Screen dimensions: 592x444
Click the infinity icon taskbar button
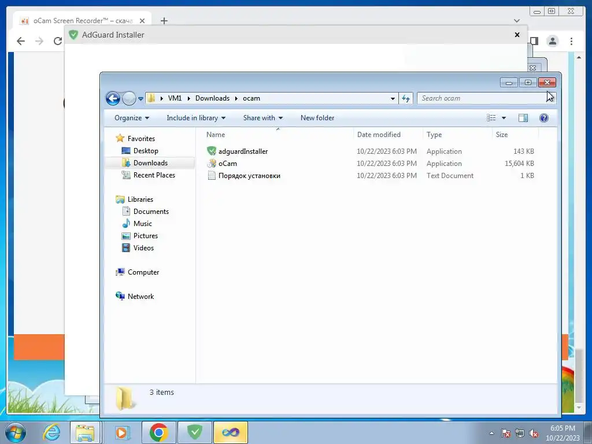coord(231,432)
